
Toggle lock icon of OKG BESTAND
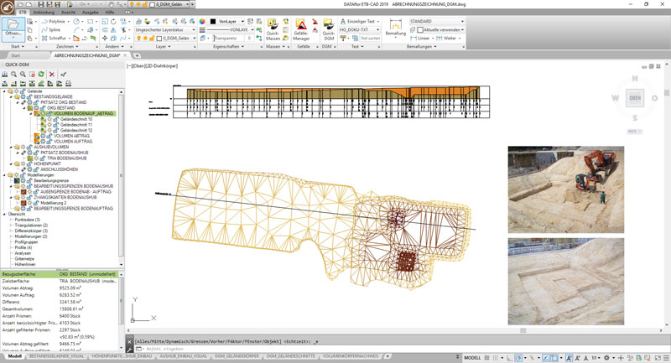point(43,108)
